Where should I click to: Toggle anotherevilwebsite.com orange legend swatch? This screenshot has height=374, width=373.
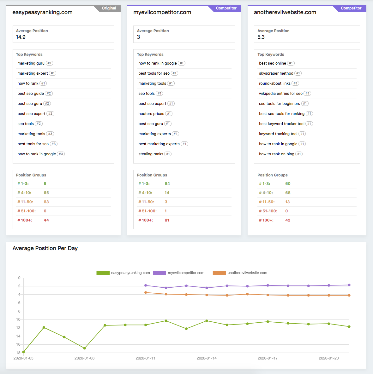[219, 273]
